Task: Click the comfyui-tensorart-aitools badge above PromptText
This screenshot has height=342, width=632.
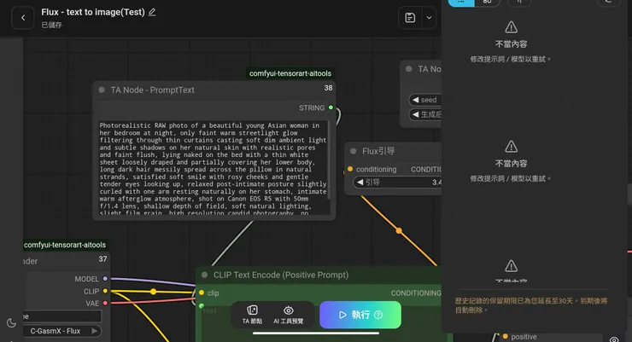Action: point(290,73)
